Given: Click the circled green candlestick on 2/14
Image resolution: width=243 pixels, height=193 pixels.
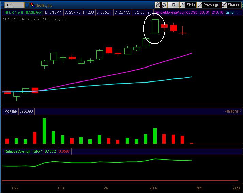Looking at the screenshot, I should pos(155,27).
